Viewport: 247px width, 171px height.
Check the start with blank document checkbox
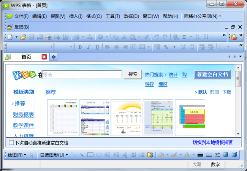11,142
